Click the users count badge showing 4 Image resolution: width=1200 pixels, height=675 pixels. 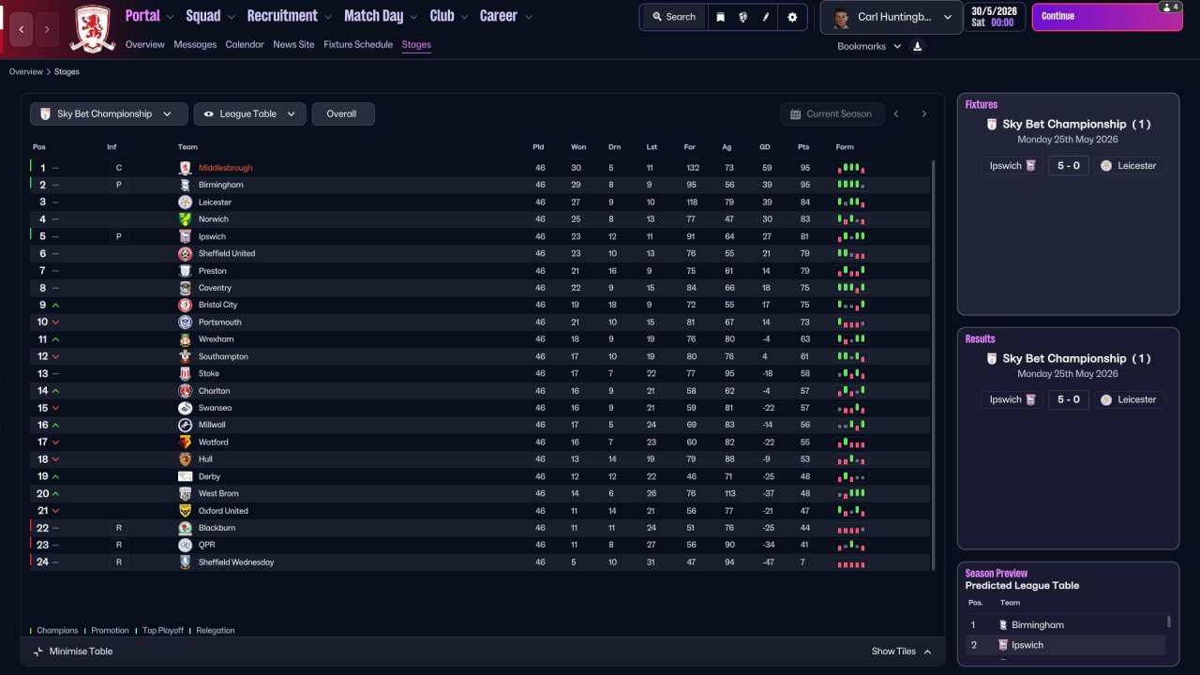click(1169, 7)
